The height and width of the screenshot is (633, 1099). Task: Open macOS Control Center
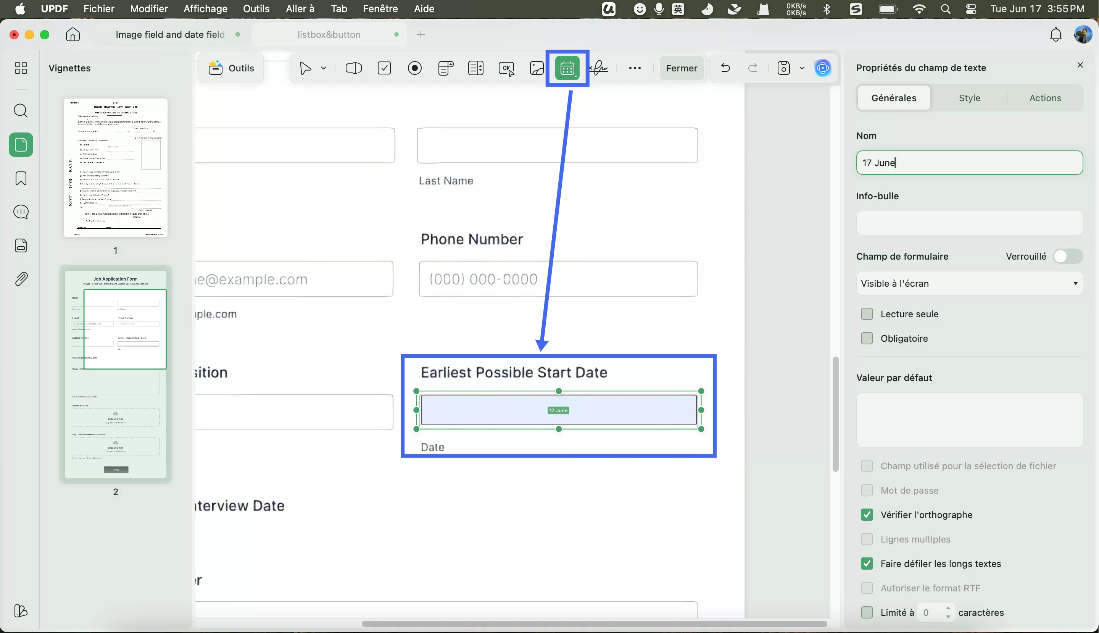click(x=971, y=9)
